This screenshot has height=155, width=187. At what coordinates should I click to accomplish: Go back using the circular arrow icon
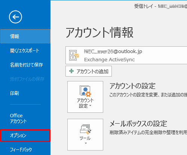click(x=15, y=17)
